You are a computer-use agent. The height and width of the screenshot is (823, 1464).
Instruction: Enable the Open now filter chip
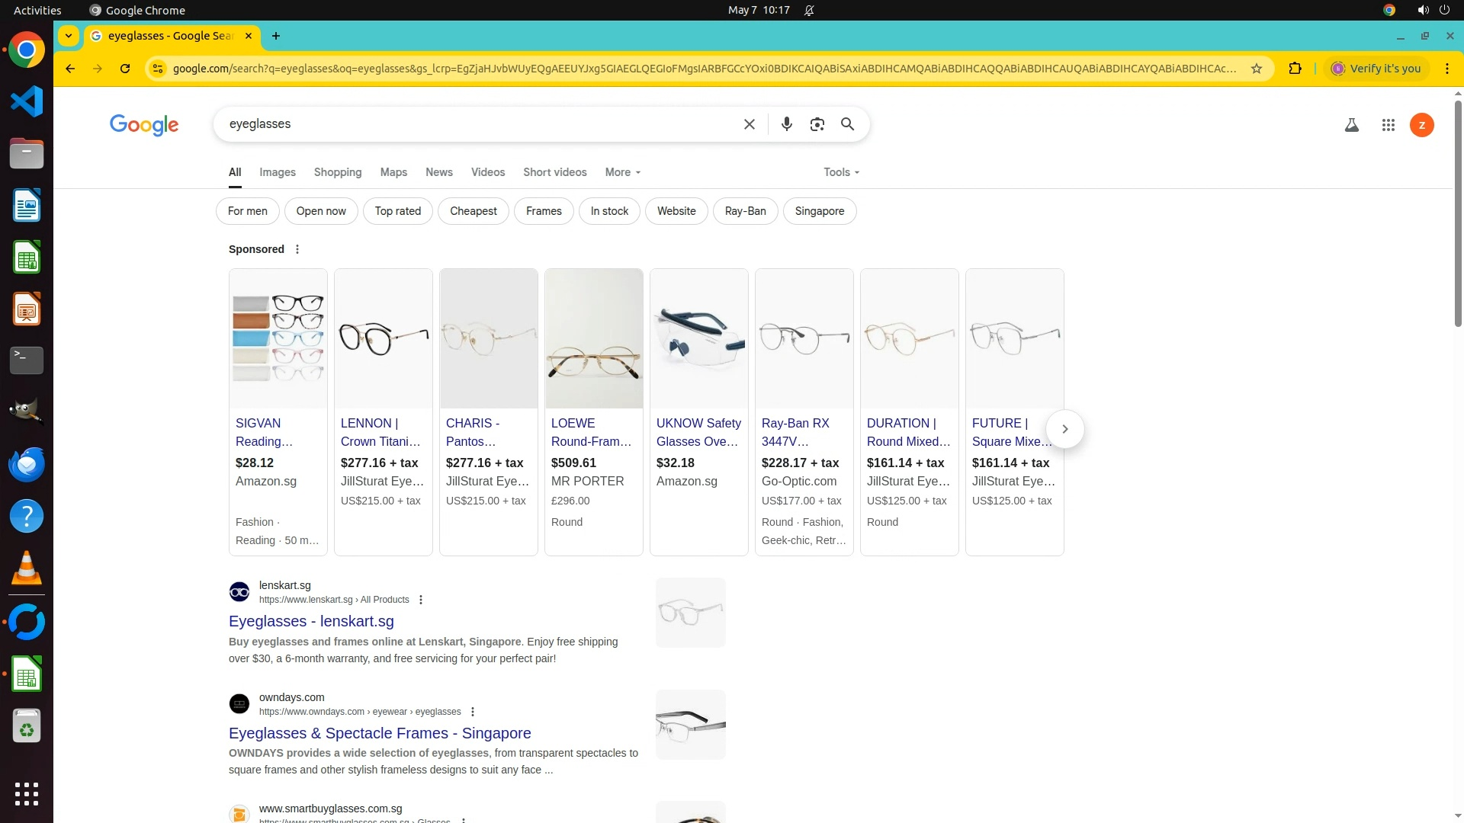point(320,211)
